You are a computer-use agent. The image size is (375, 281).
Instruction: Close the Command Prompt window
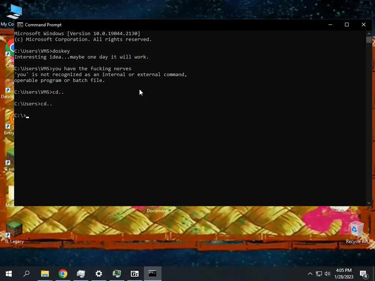(364, 25)
